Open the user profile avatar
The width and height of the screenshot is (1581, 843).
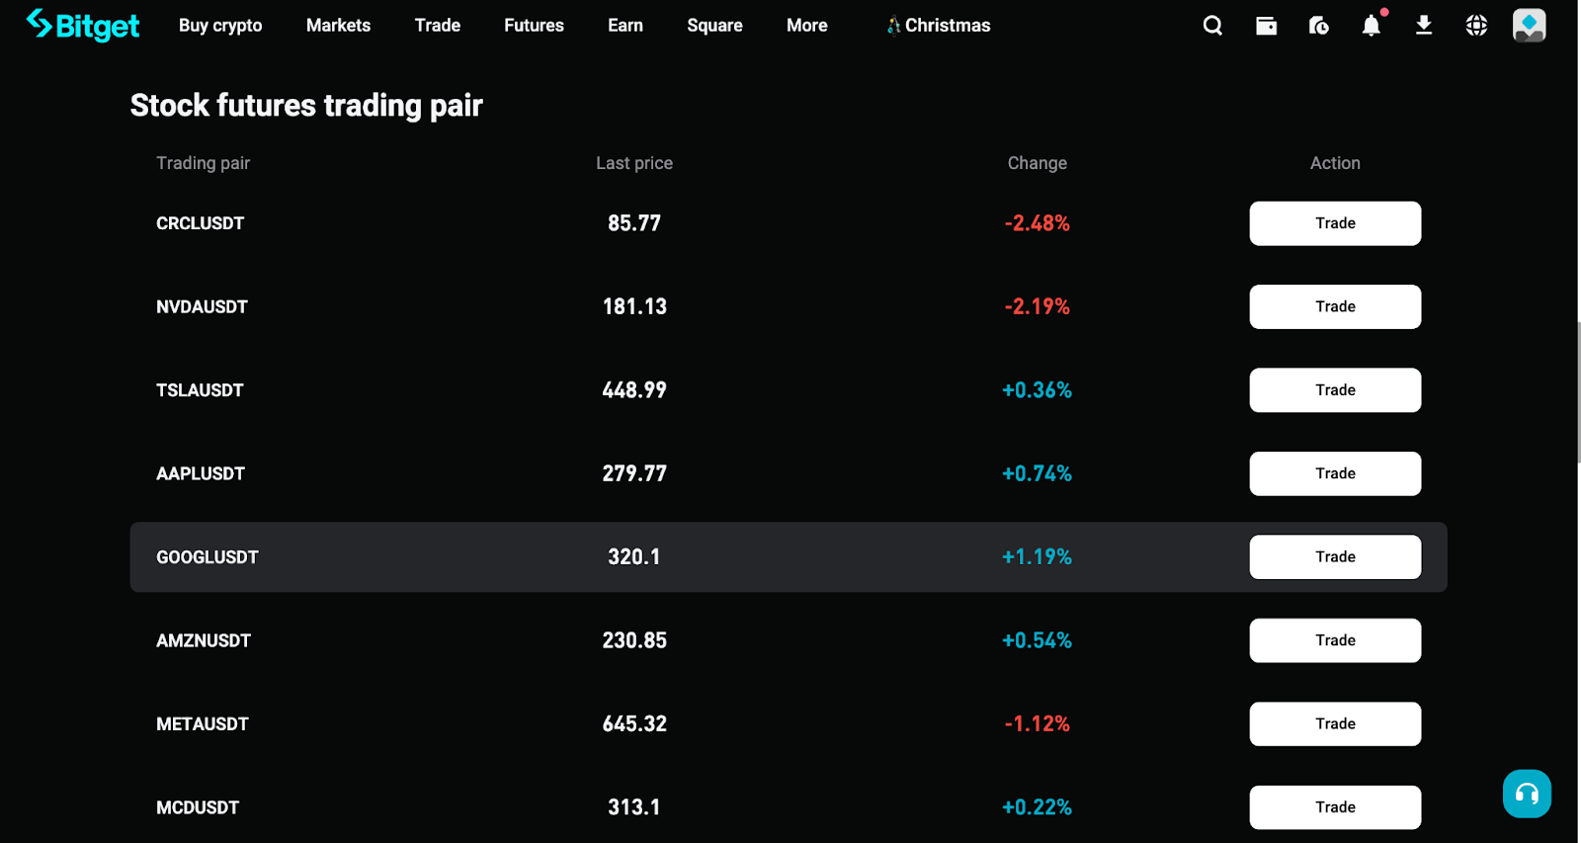[1529, 26]
